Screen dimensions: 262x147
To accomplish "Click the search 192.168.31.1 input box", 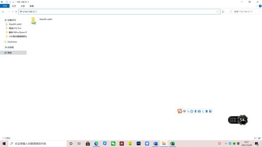I will [x=244, y=12].
